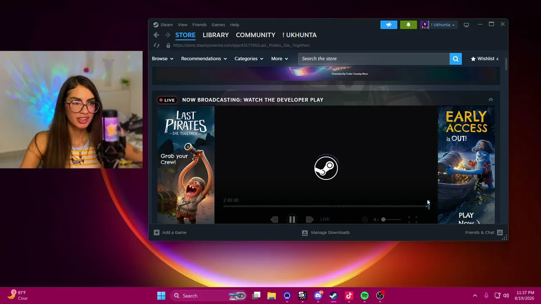
Task: Open the announcements megaphone button
Action: [x=389, y=25]
